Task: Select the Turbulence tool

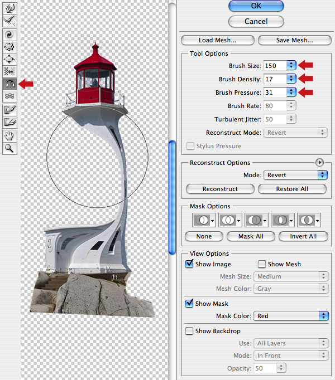Action: coord(9,96)
